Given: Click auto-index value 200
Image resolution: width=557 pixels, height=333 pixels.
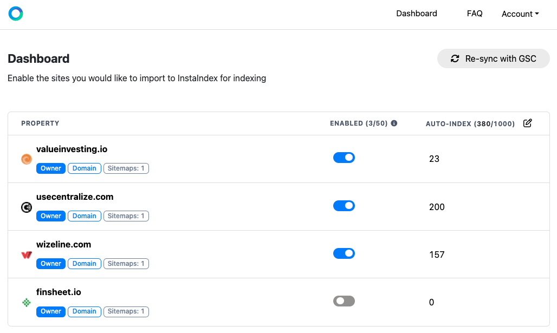Looking at the screenshot, I should 437,207.
